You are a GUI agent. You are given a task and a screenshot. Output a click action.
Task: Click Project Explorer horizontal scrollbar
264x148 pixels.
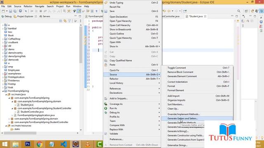click(x=20, y=133)
